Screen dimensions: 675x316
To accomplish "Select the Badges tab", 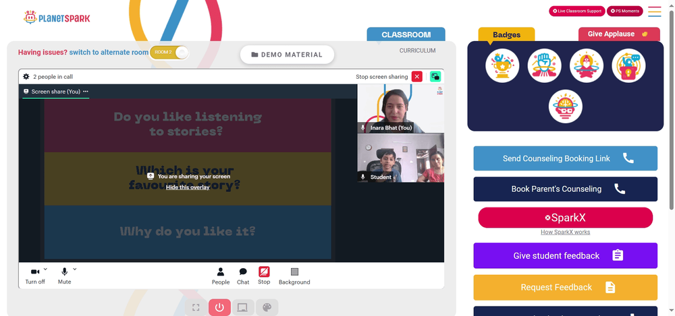I will tap(506, 35).
